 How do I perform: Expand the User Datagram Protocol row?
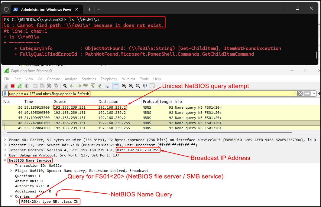(x=5, y=155)
